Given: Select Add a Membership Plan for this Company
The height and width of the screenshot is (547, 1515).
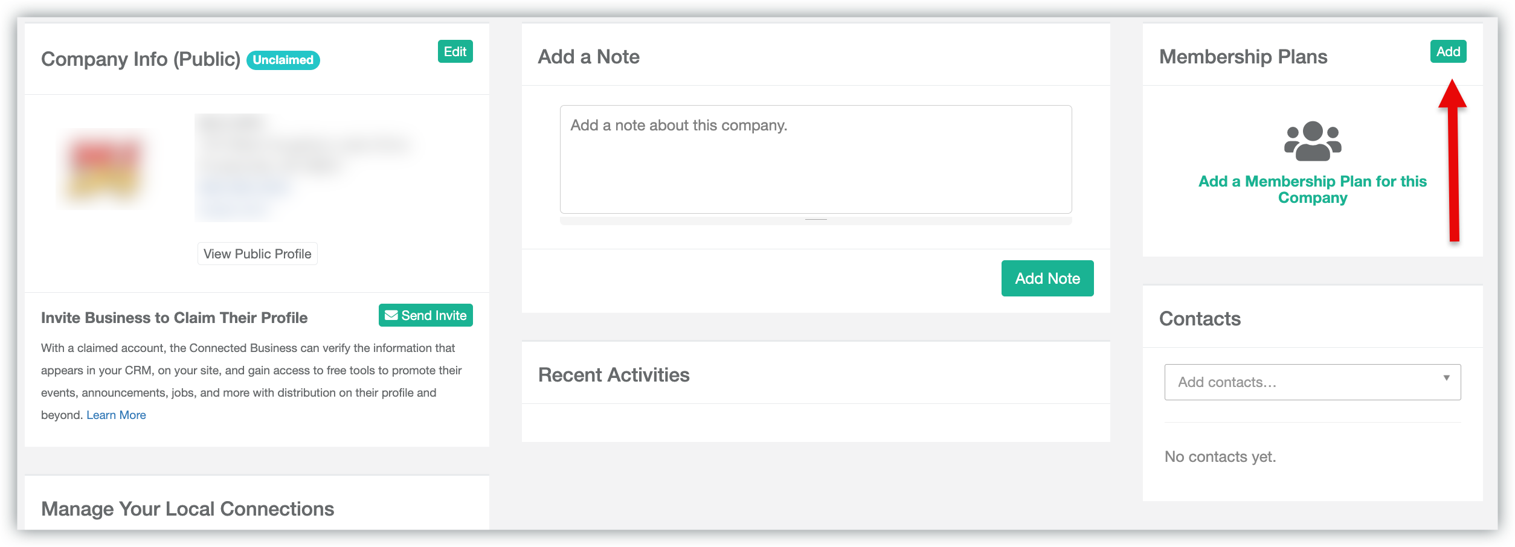Looking at the screenshot, I should [x=1313, y=190].
